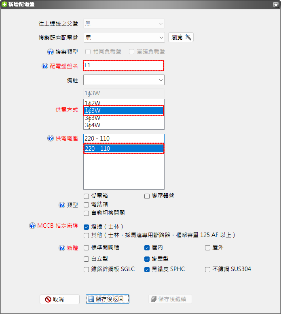Expand the 備註 dropdown

tap(161, 80)
